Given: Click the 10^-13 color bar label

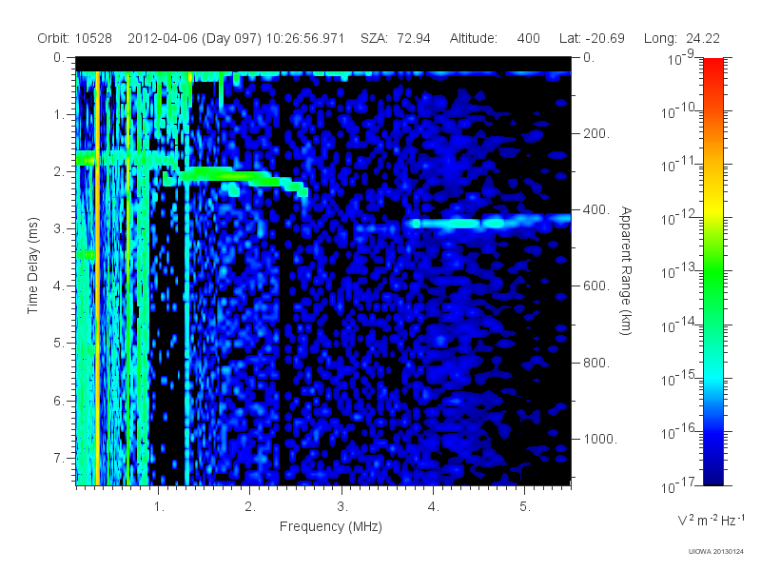Looking at the screenshot, I should 678,271.
